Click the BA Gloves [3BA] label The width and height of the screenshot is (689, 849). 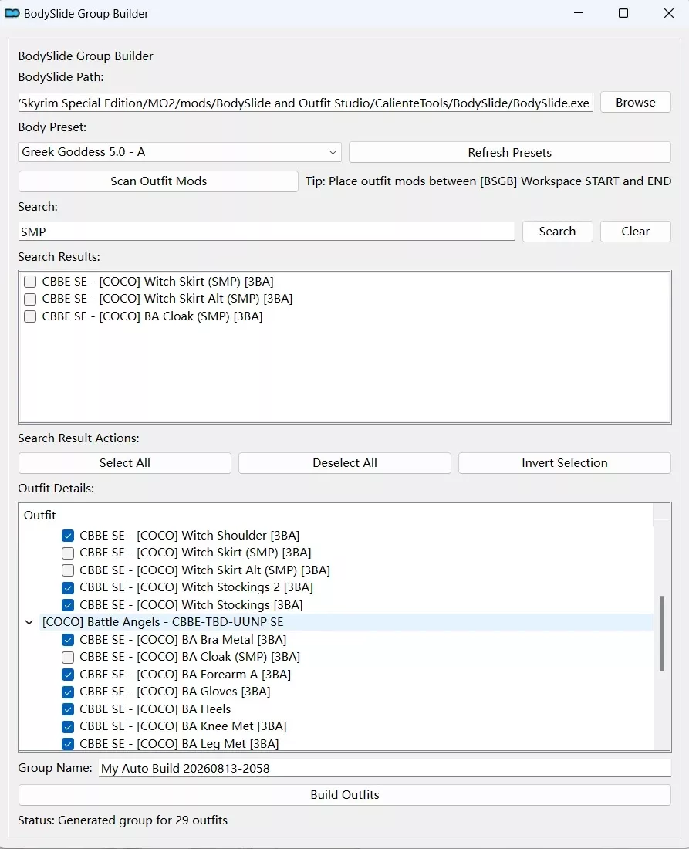coord(175,692)
